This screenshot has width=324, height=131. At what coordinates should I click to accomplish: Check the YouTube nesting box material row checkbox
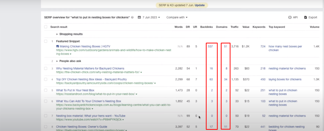pos(46,116)
